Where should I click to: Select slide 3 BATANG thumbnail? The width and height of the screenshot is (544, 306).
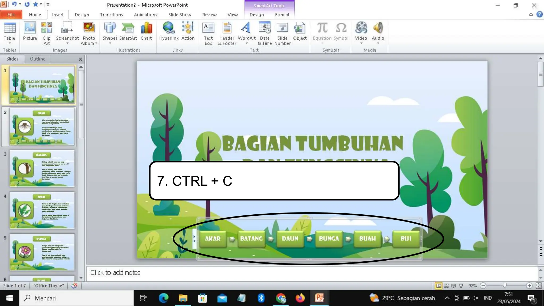coord(42,168)
